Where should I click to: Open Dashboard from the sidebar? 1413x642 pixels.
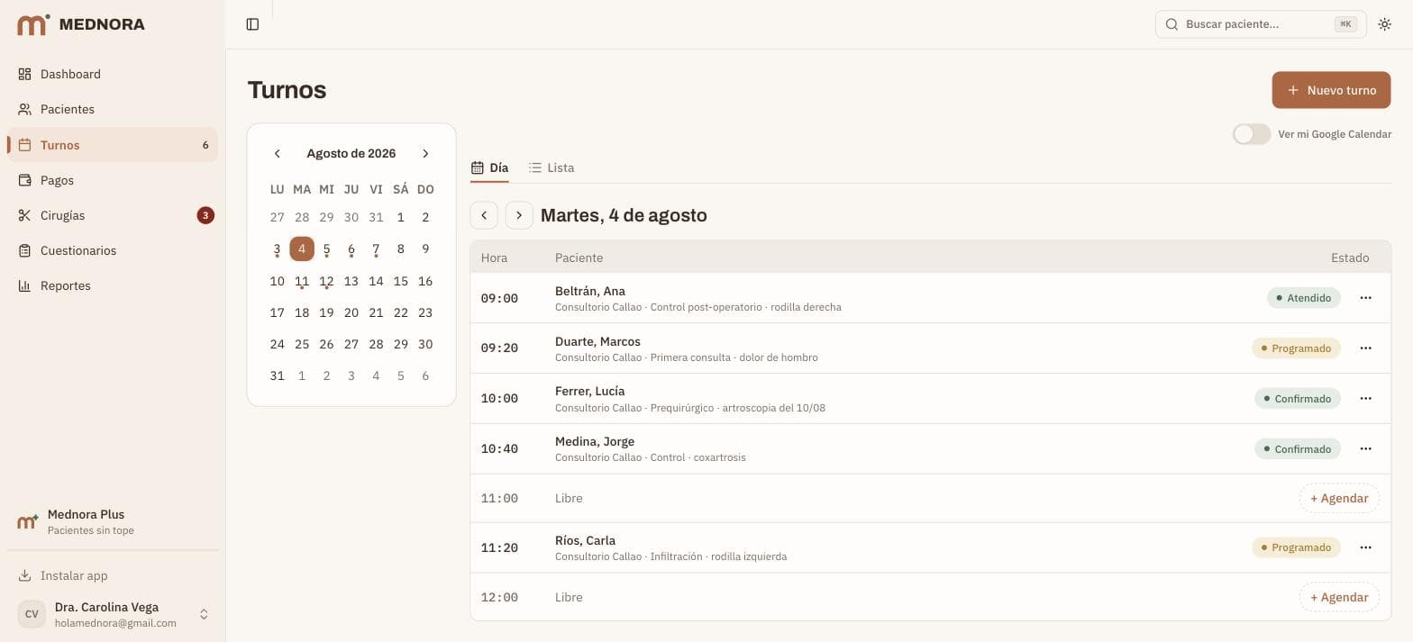coord(113,74)
